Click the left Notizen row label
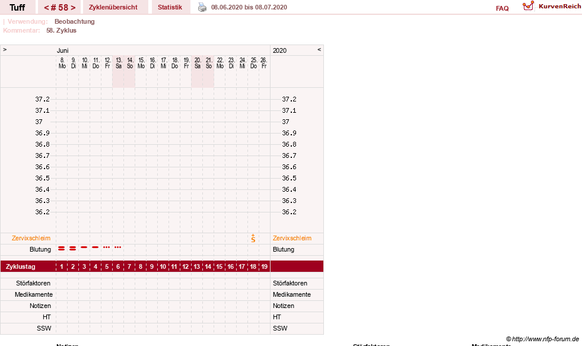 point(40,306)
